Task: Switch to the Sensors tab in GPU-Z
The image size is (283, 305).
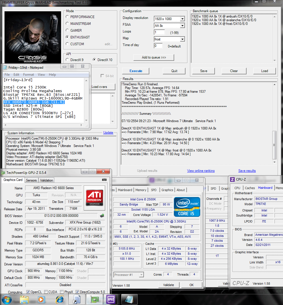Action: (x=31, y=180)
